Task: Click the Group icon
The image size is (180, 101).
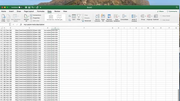Action: click(x=143, y=16)
